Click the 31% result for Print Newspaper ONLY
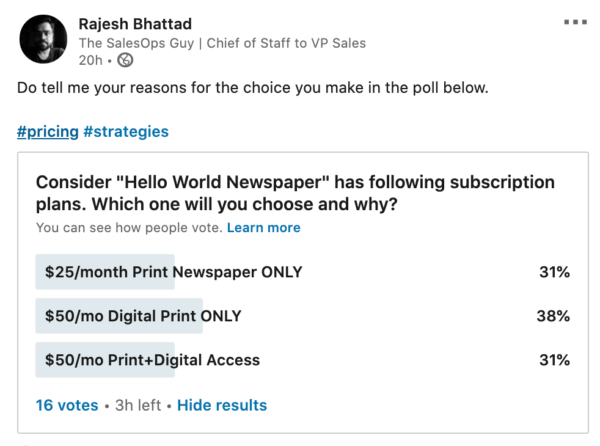 (x=554, y=272)
